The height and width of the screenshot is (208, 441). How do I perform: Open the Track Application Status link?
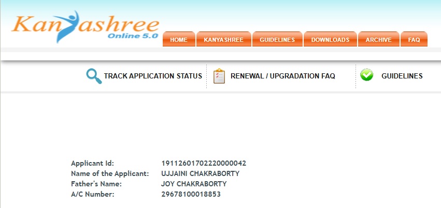coord(153,76)
